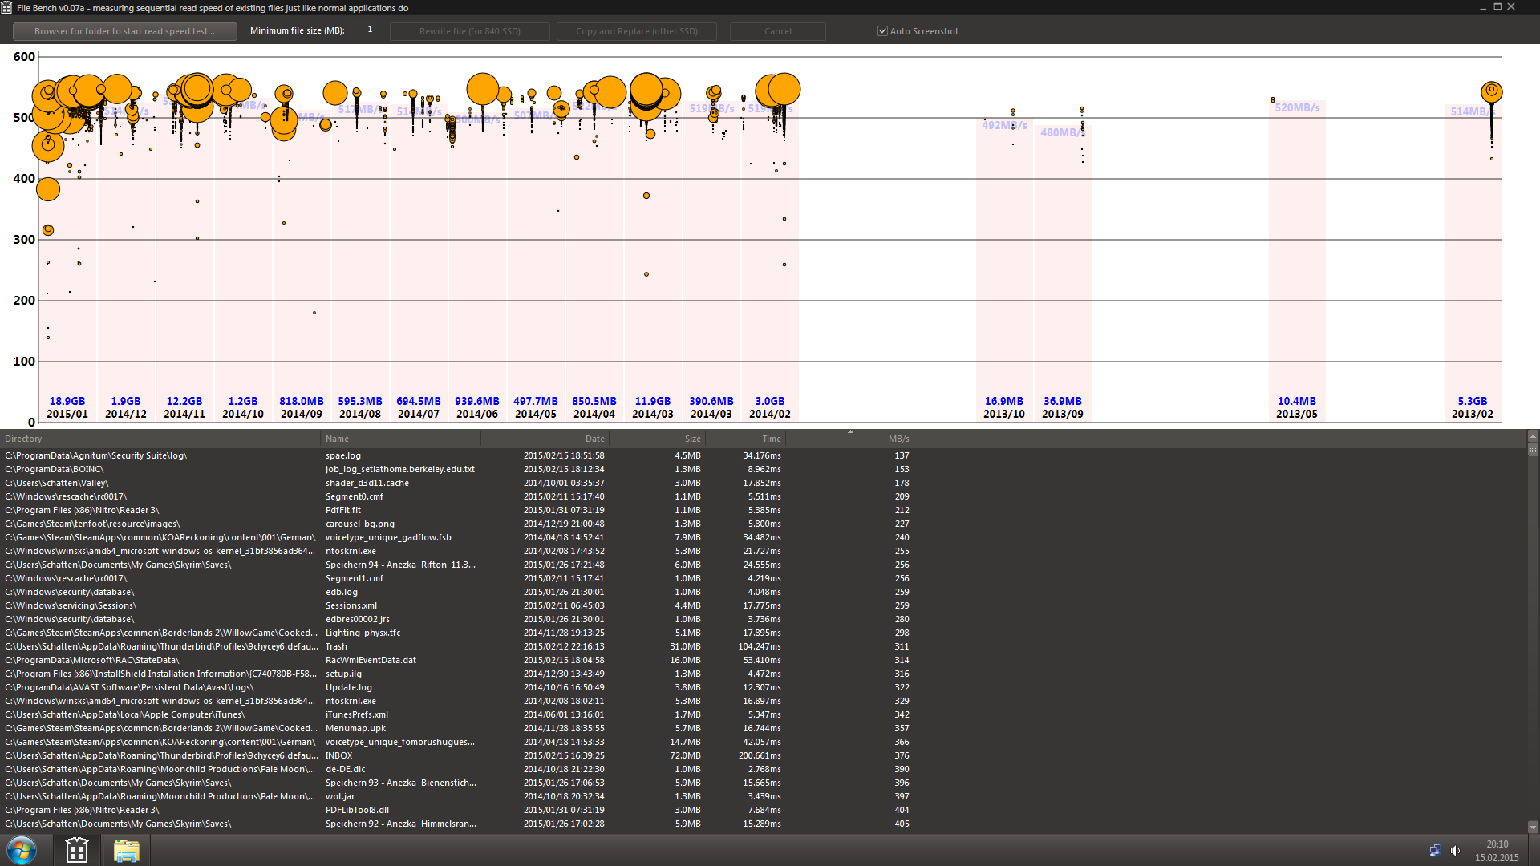Click the clock showing 20:10 in the tray
Screen dimensions: 1540x866
(x=1497, y=844)
